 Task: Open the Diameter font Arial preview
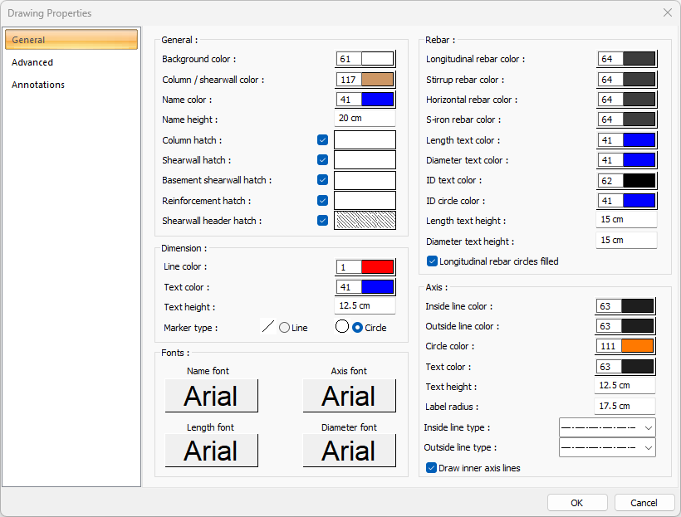[349, 451]
